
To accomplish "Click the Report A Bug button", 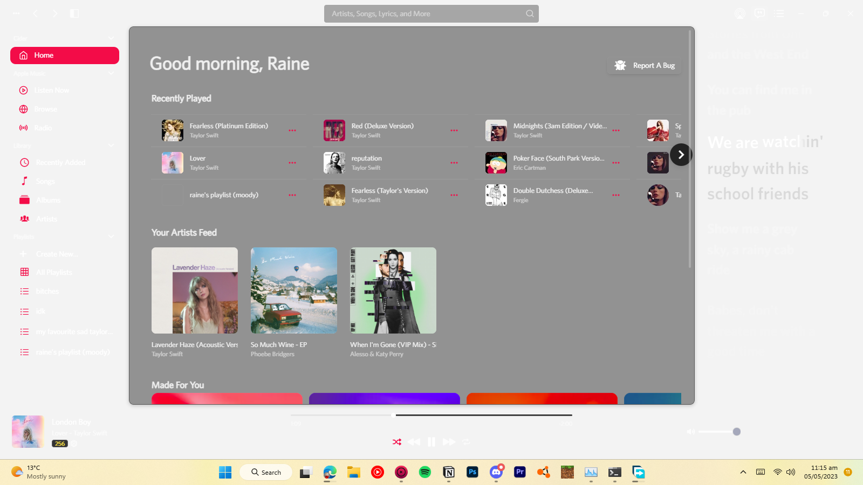I will pos(644,65).
